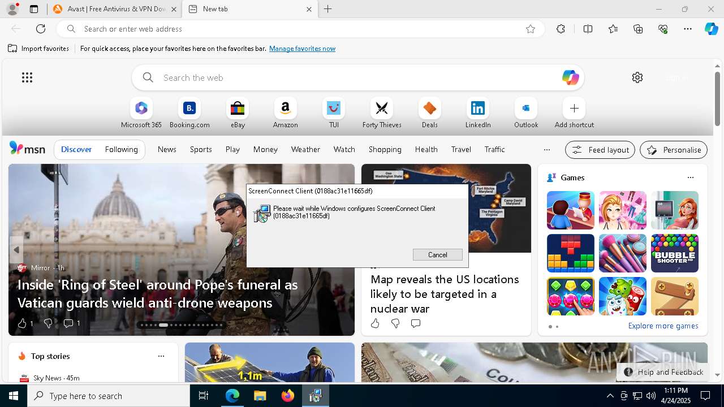Viewport: 724px width, 407px height.
Task: Open Collections icon in toolbar
Action: [638, 29]
